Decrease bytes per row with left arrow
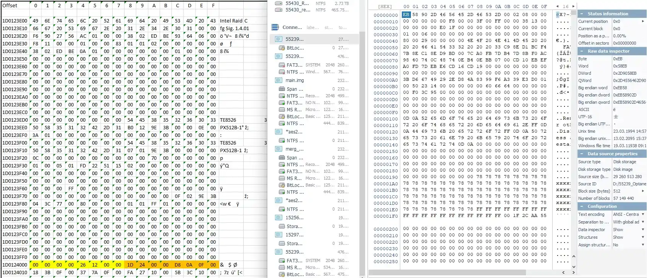The width and height of the screenshot is (647, 278). tap(557, 6)
